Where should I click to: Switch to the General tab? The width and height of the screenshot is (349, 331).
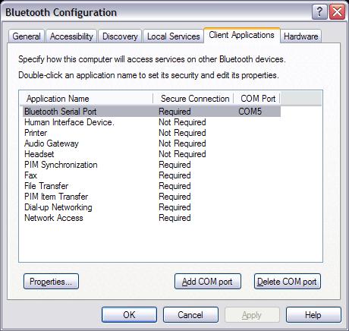pyautogui.click(x=27, y=36)
